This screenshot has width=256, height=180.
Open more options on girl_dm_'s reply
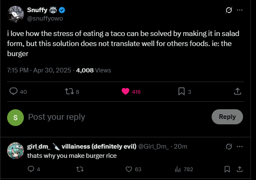(240, 147)
